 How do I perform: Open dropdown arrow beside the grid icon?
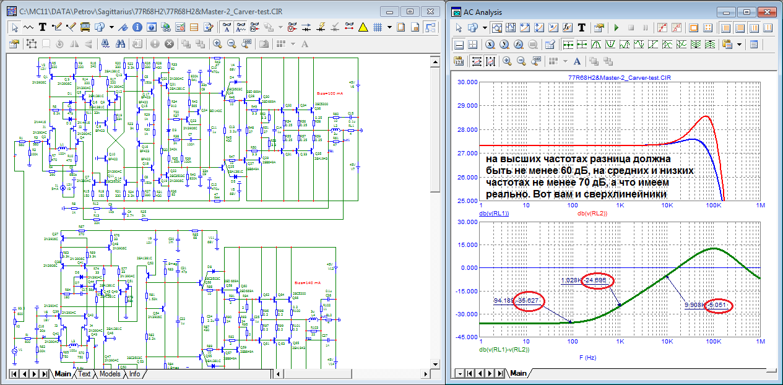[389, 27]
